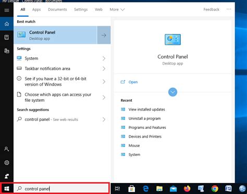Screen dimensions: 247x194
Task: Expand the 32-bit or 64-bit result chevron
Action: pos(104,81)
